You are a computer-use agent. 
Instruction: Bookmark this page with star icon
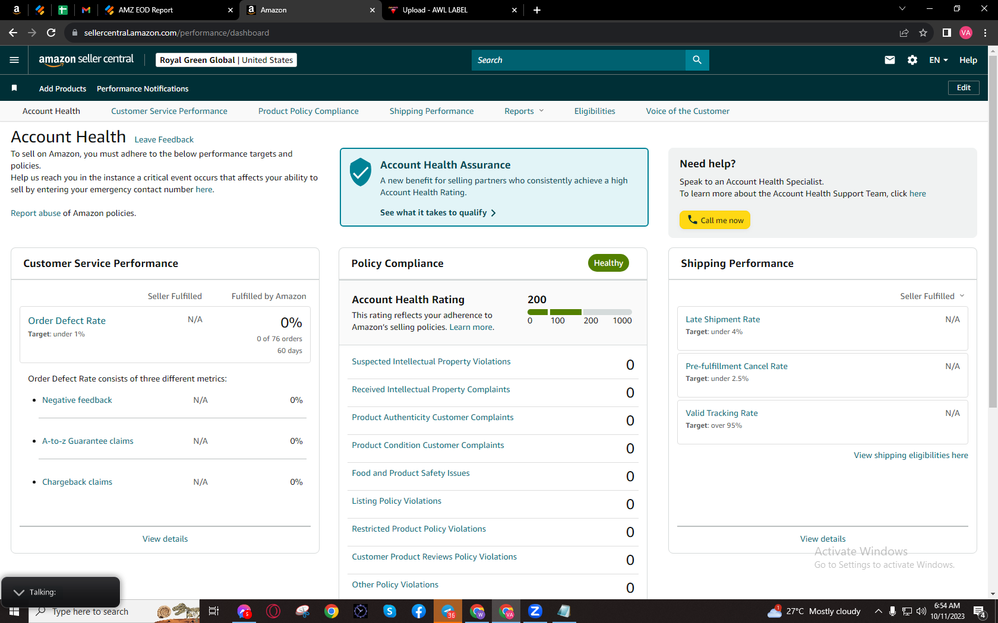[923, 33]
